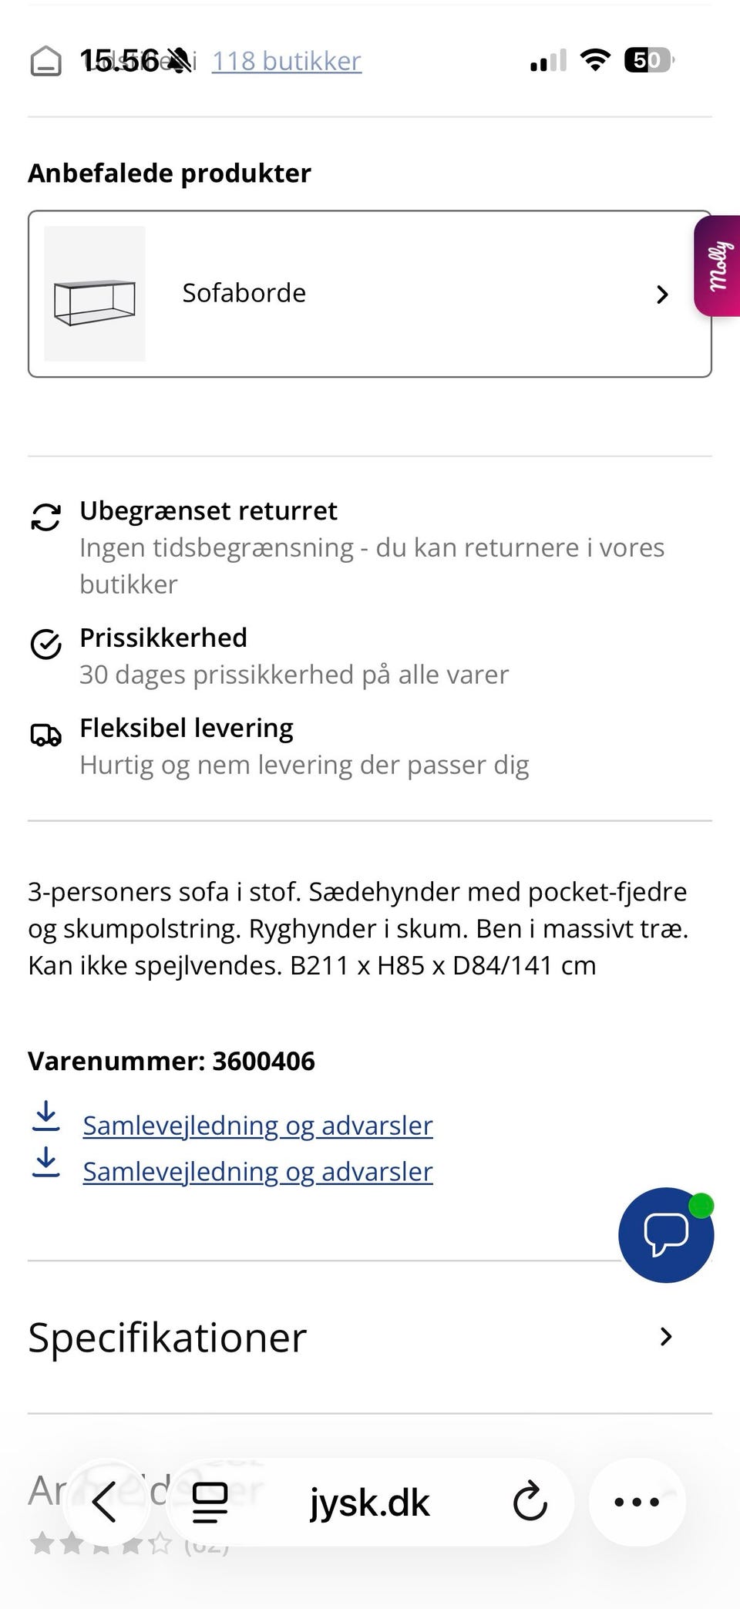Expand the Specifikationer section

[167, 1338]
